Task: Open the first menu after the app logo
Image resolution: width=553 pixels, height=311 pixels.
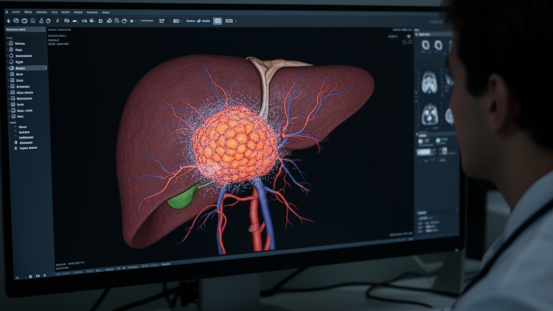Action: tap(16, 12)
